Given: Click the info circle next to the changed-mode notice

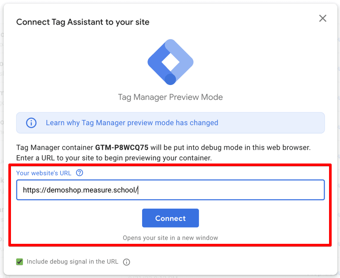Looking at the screenshot, I should pyautogui.click(x=31, y=123).
